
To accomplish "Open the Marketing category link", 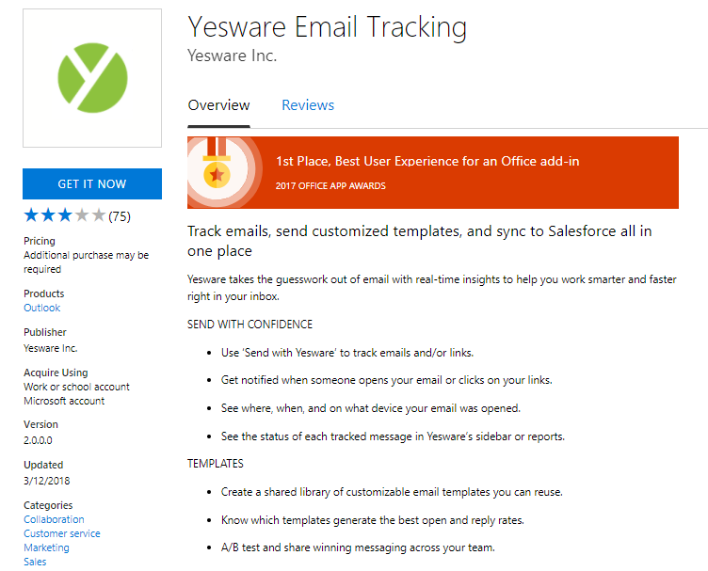I will (46, 547).
